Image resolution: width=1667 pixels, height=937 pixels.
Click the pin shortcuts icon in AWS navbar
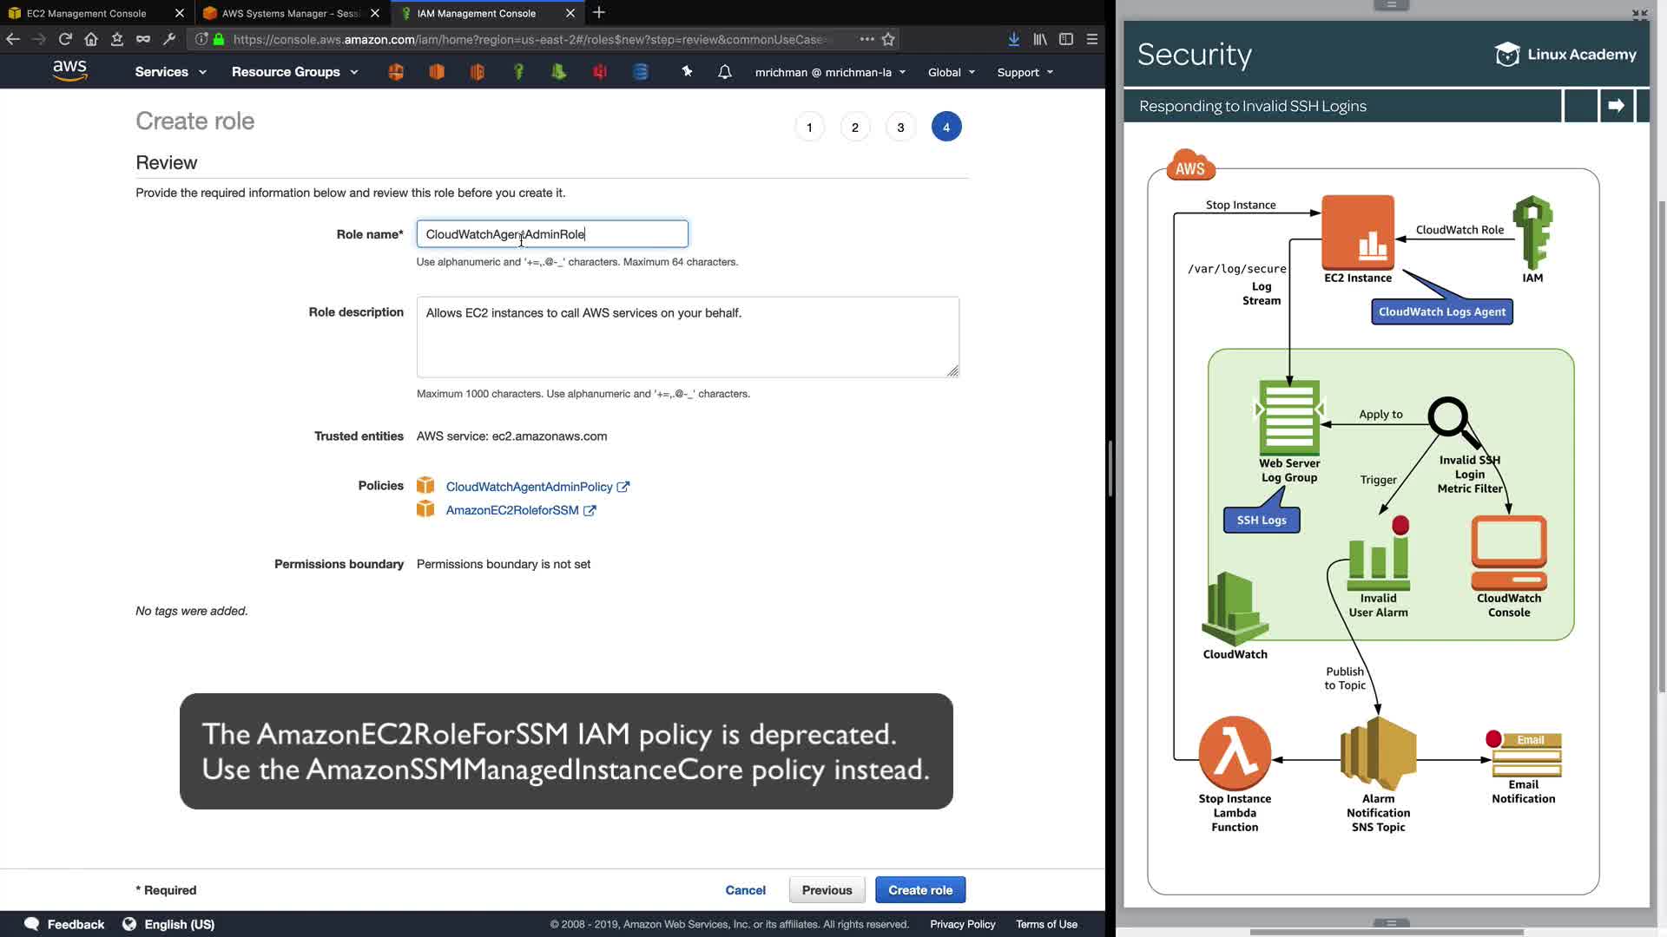coord(687,72)
